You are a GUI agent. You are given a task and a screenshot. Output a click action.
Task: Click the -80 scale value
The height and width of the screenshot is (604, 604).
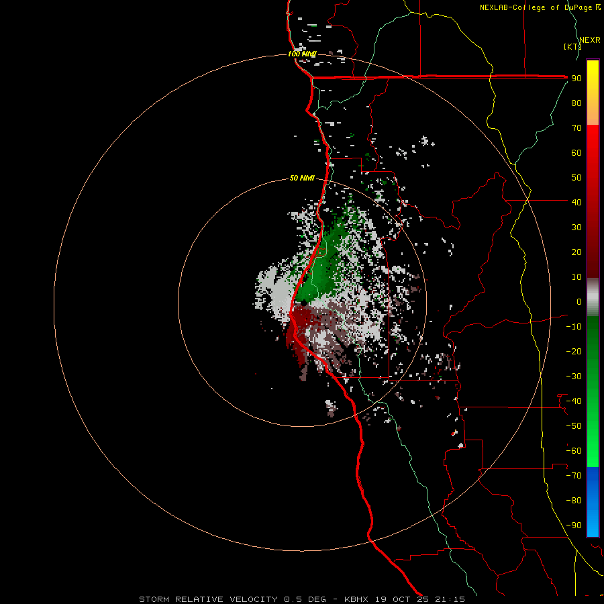pos(574,501)
